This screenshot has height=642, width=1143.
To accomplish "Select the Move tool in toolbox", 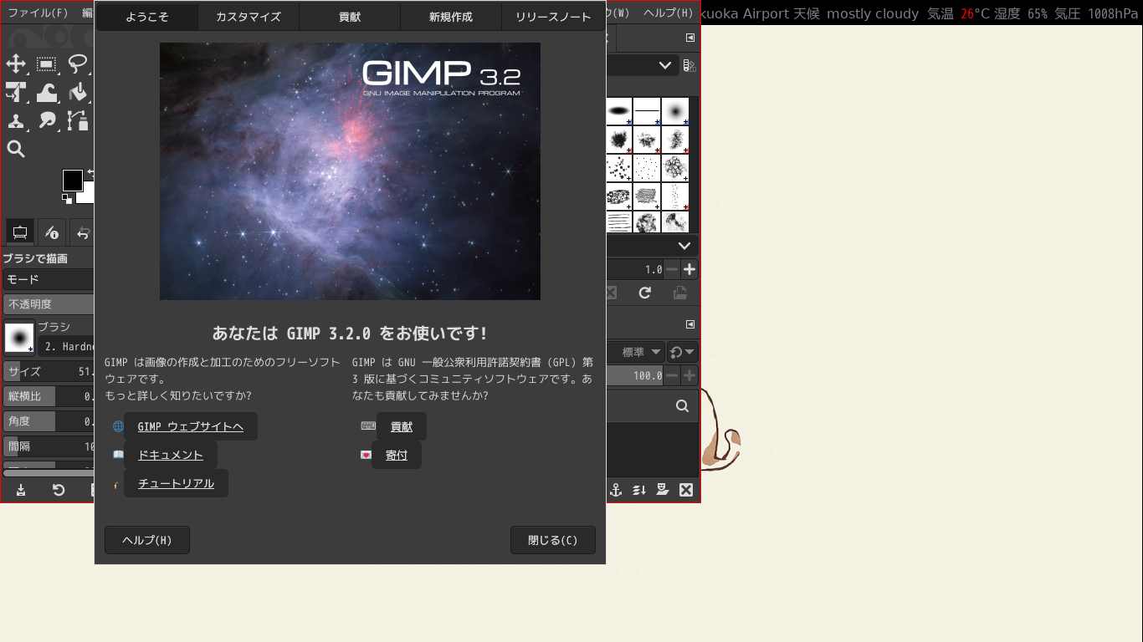I will (x=16, y=64).
